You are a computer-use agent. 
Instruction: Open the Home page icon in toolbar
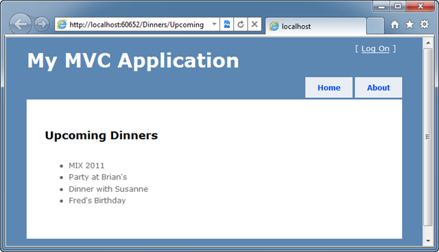point(395,25)
